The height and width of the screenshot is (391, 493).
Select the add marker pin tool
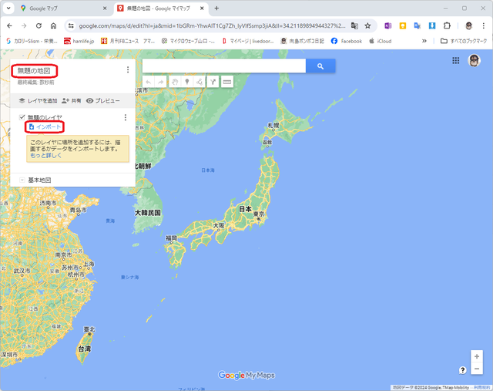(187, 82)
